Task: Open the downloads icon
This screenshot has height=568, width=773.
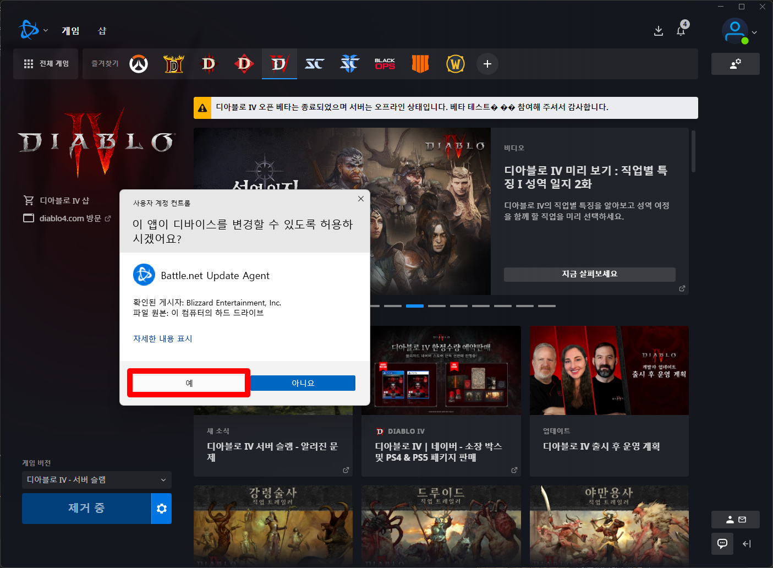Action: coord(659,31)
